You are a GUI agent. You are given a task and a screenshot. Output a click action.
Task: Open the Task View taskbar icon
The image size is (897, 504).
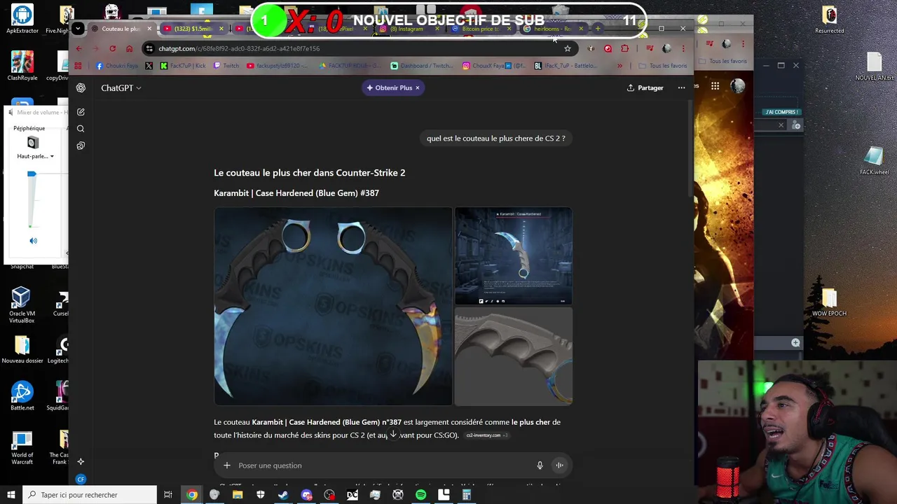coord(168,495)
